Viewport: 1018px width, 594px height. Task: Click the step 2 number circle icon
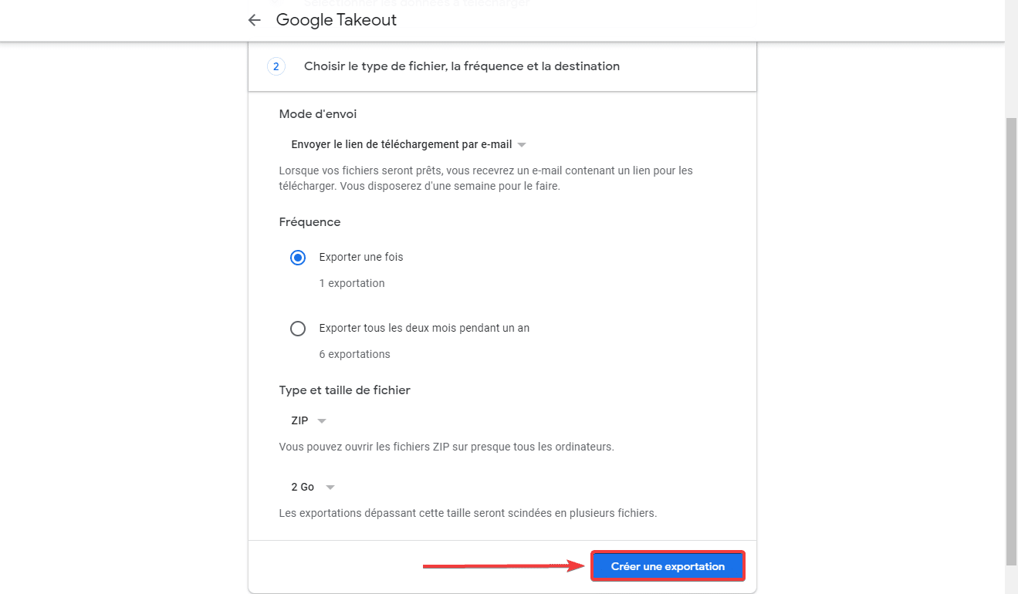[x=276, y=66]
